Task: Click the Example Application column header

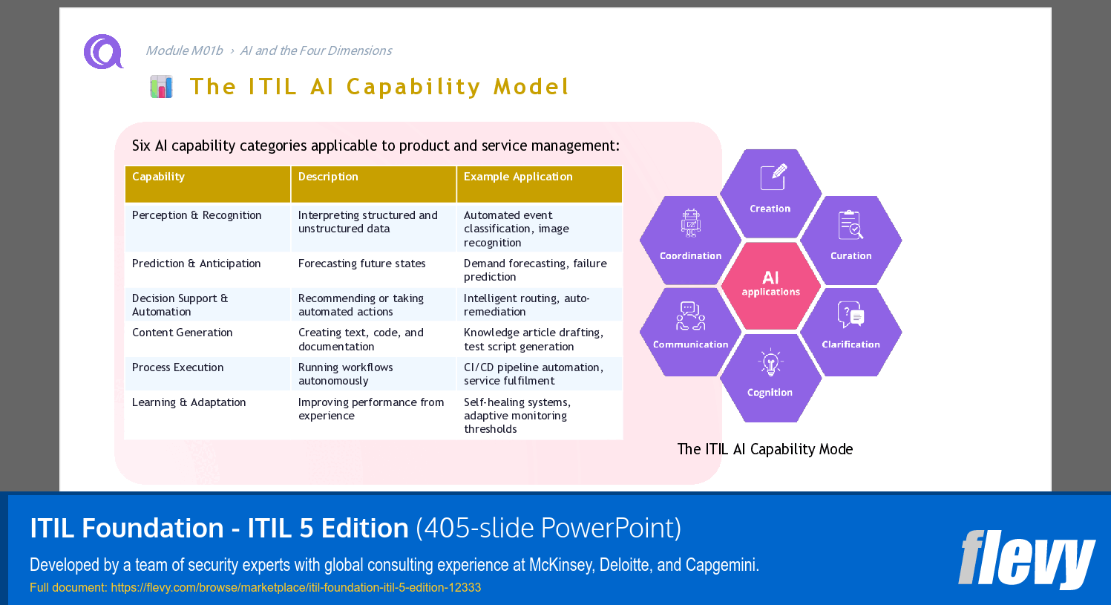Action: click(540, 184)
